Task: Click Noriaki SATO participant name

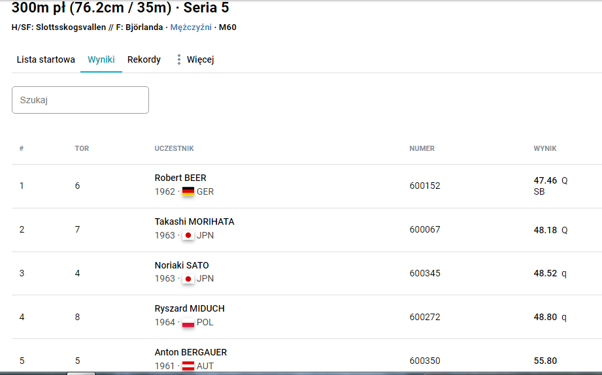Action: tap(182, 265)
